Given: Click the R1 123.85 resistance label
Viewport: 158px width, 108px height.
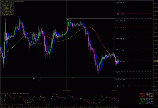Looking at the screenshot, I should point(121,28).
